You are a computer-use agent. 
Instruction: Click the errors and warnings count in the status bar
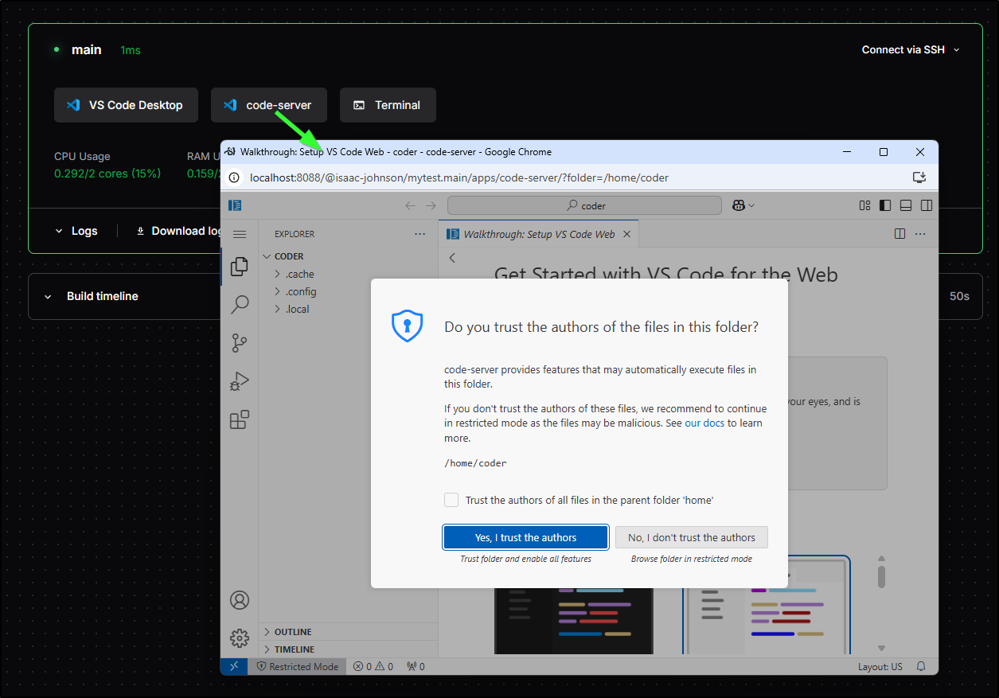373,666
